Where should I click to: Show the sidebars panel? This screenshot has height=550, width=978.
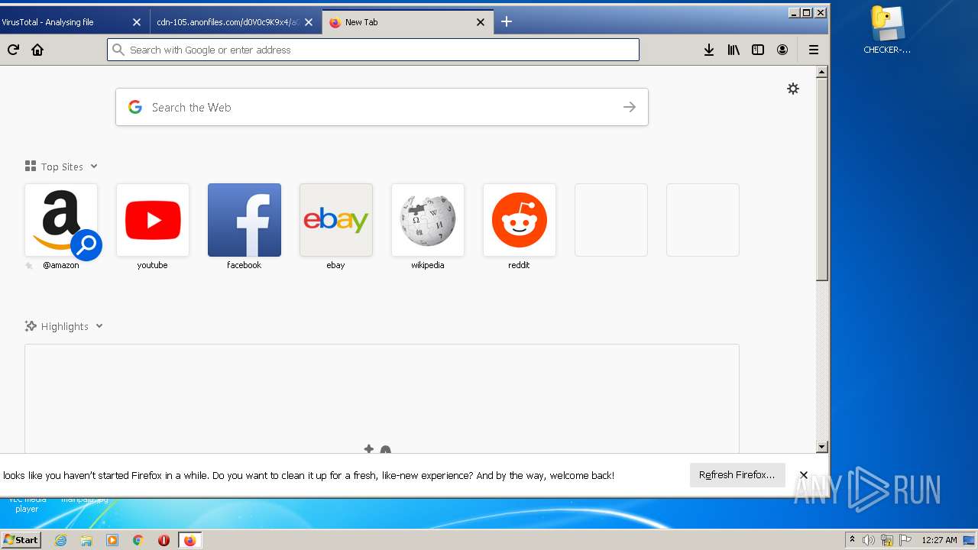758,50
